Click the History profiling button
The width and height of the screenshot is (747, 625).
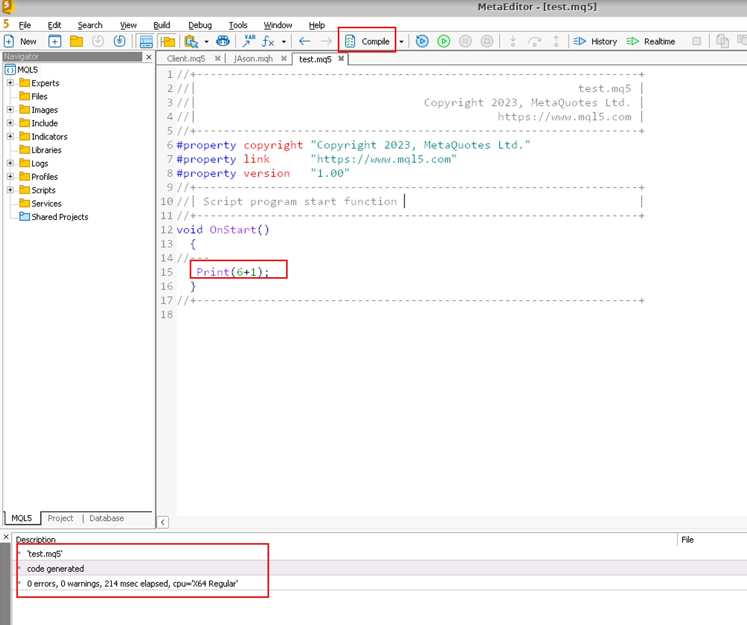click(596, 41)
